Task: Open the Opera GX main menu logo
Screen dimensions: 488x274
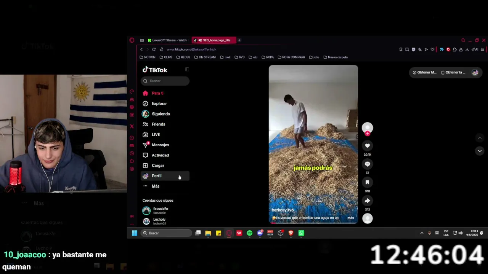Action: point(132,40)
